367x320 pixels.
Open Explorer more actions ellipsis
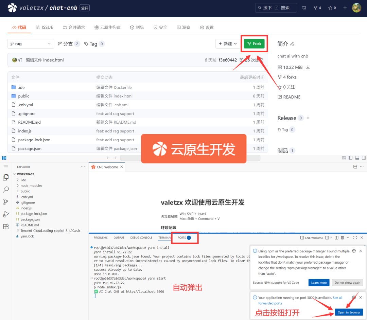(x=83, y=167)
